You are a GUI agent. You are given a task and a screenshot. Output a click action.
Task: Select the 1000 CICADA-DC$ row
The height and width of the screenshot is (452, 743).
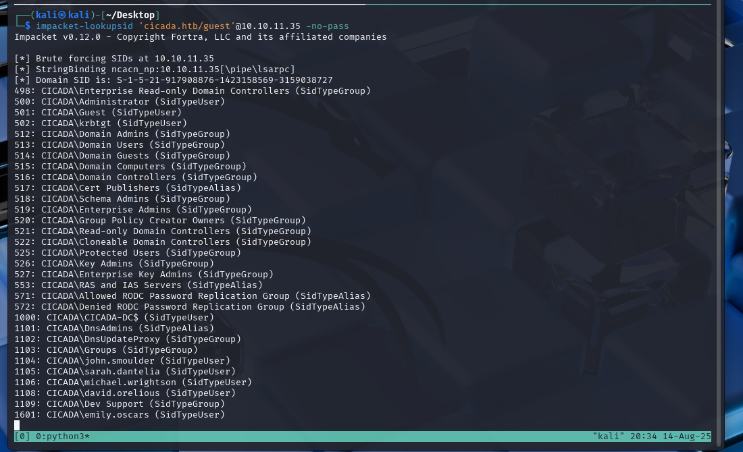(114, 318)
